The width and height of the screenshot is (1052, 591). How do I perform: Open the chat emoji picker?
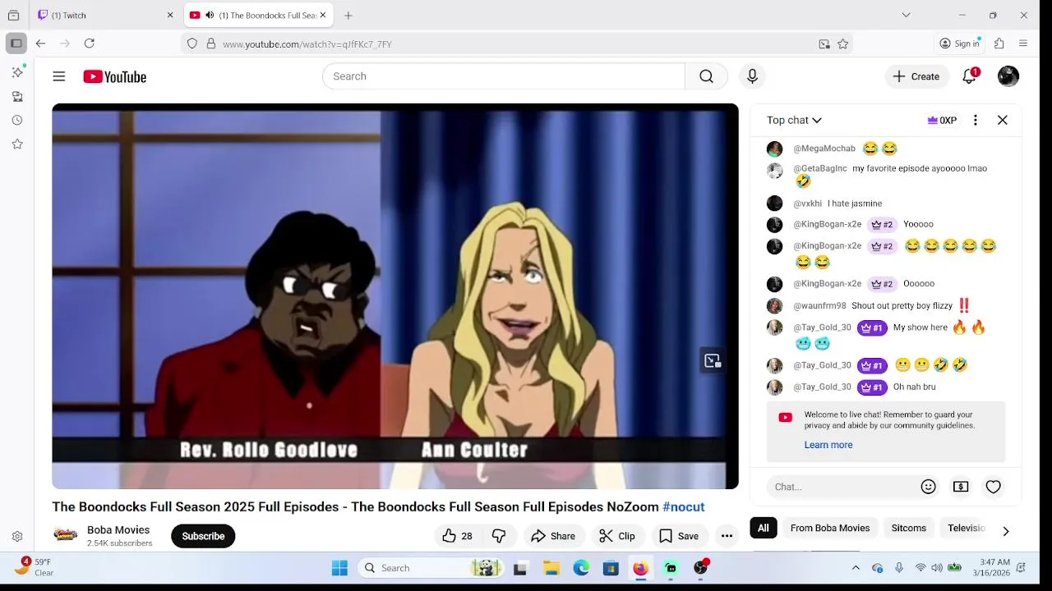click(929, 487)
